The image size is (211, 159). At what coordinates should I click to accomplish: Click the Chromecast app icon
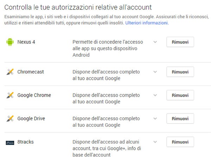click(10, 72)
